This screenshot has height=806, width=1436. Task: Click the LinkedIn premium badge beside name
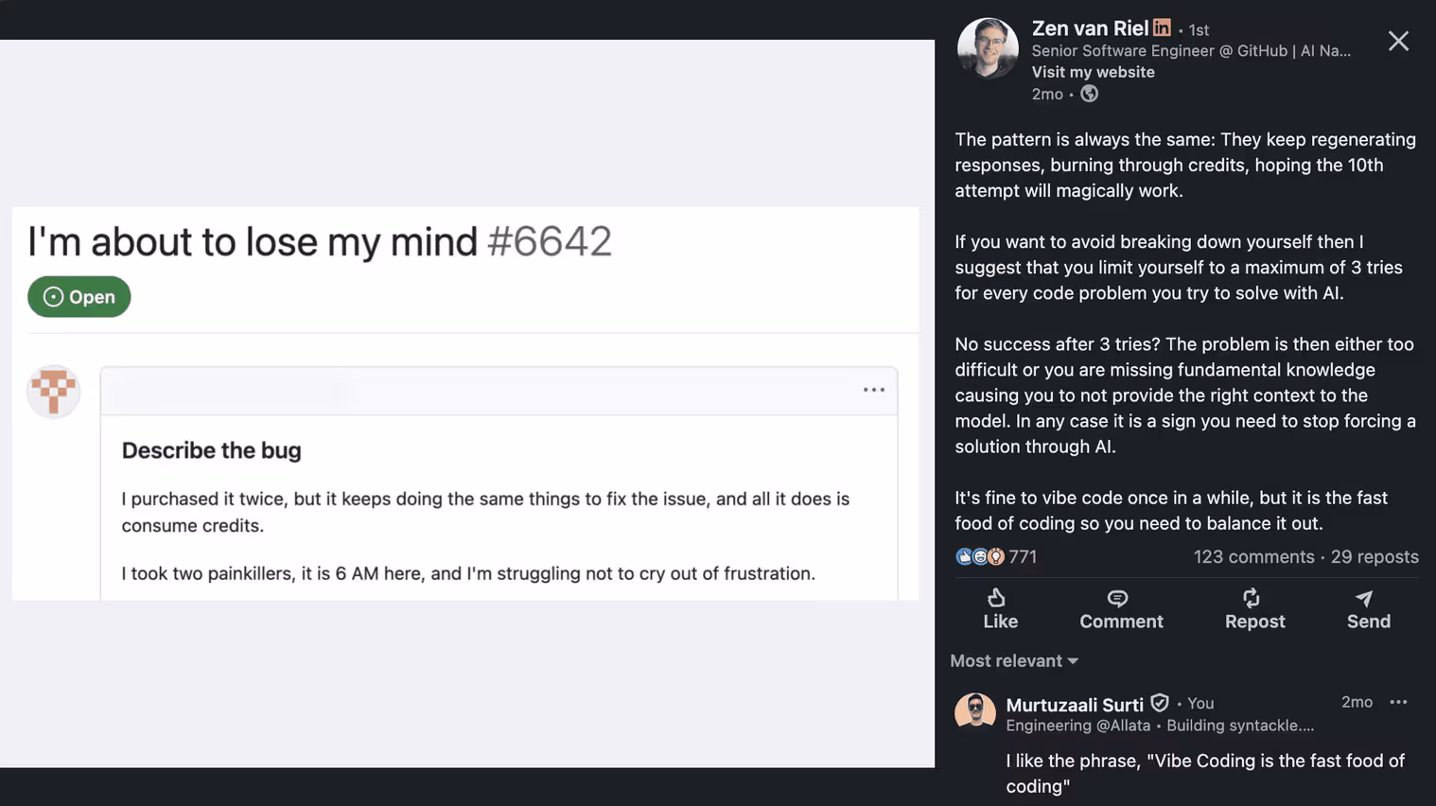[1162, 28]
